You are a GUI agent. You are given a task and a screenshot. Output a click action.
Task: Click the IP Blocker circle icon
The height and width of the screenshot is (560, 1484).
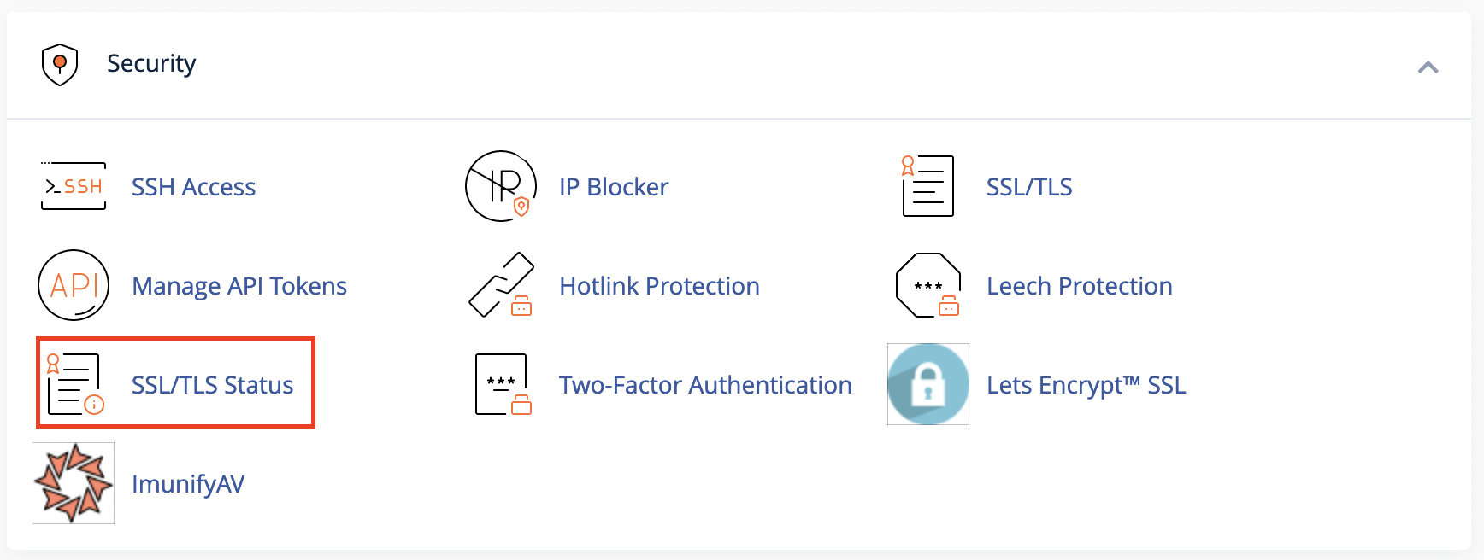pos(501,186)
